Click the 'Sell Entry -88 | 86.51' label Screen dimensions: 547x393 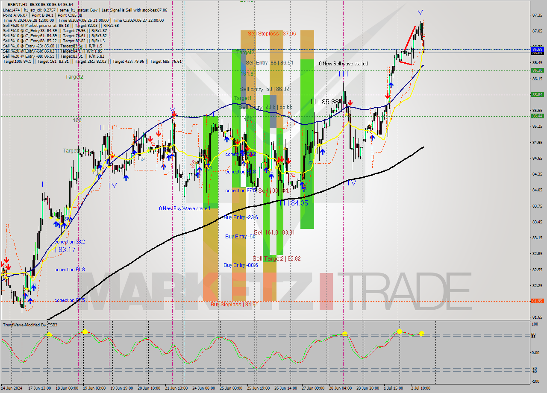(271, 62)
